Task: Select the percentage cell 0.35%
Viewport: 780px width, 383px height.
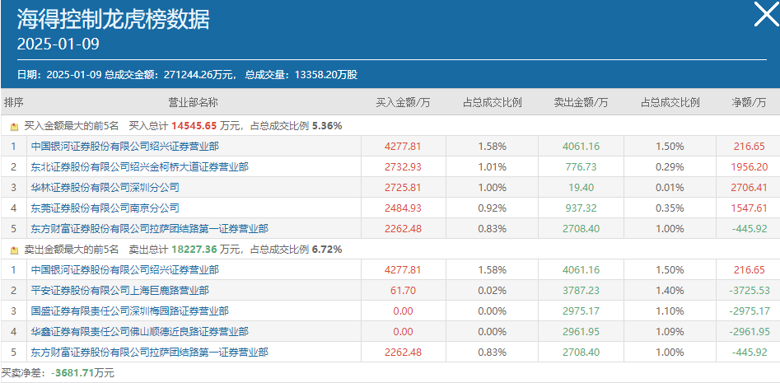Action: (x=670, y=208)
